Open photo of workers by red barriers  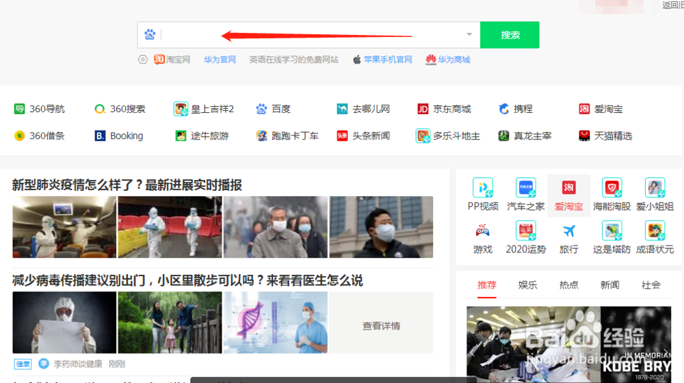point(170,227)
